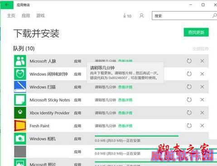Cancel the Windows 闹钟和时钟 download

coord(202,74)
